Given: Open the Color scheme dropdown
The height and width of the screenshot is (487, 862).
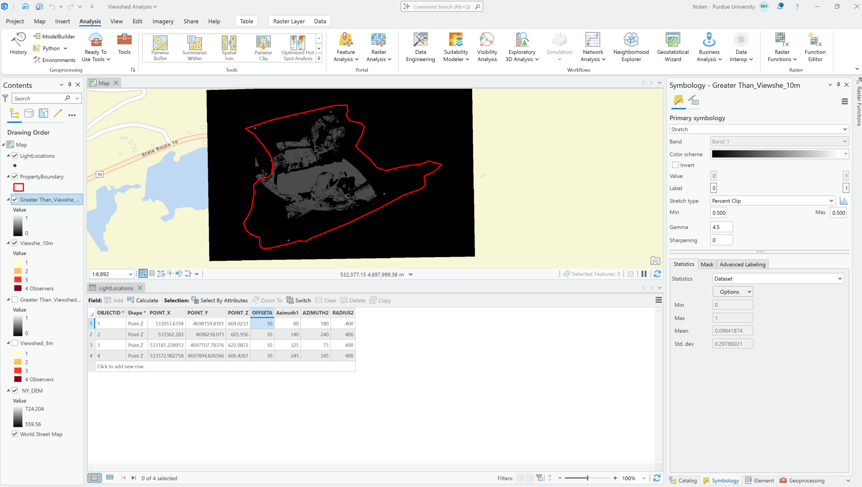Looking at the screenshot, I should pyautogui.click(x=845, y=154).
